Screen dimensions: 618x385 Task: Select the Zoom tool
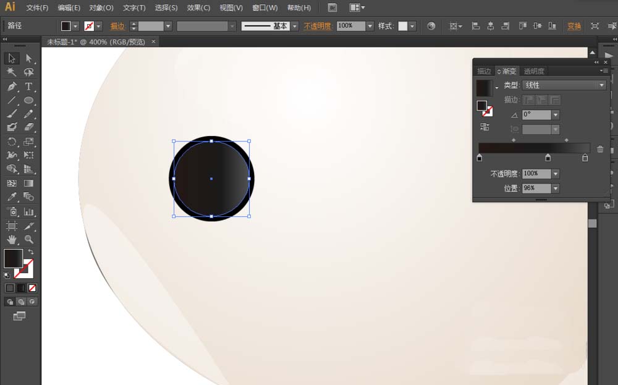pyautogui.click(x=29, y=239)
